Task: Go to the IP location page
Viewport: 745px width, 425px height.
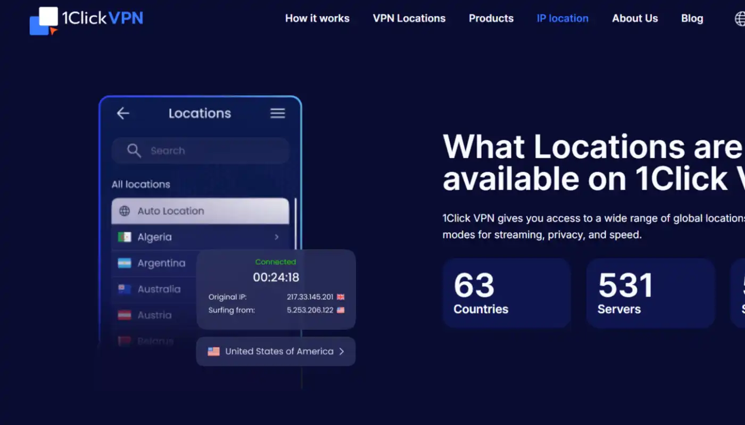Action: pos(562,19)
